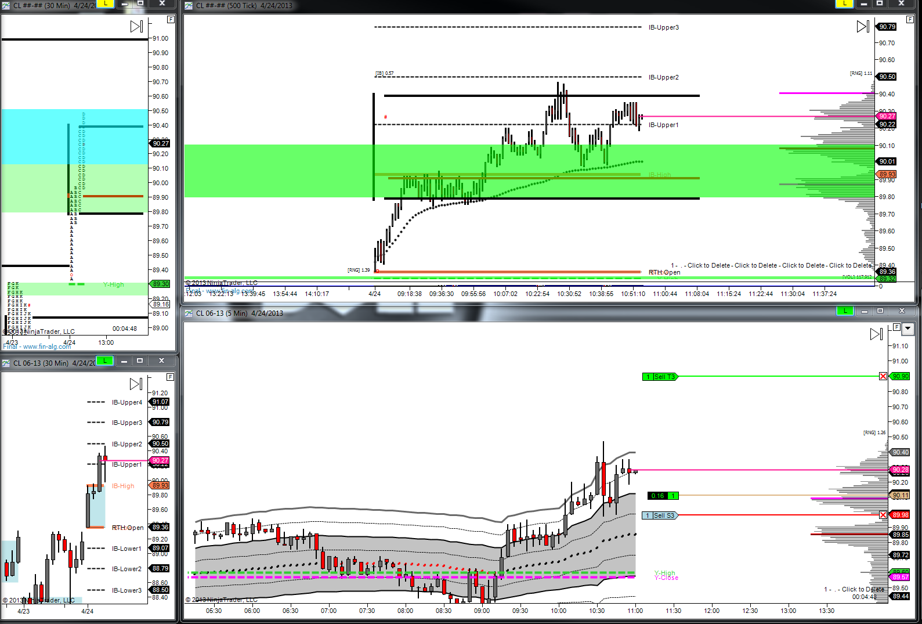Image resolution: width=922 pixels, height=624 pixels.
Task: Open the dropdown arrow in 5 Min chart corner
Action: point(908,328)
